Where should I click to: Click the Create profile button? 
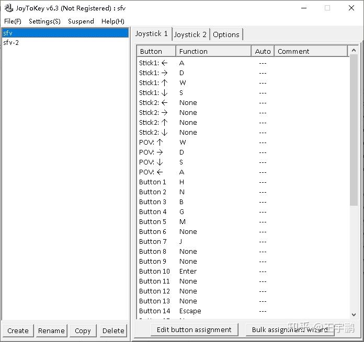(x=18, y=331)
